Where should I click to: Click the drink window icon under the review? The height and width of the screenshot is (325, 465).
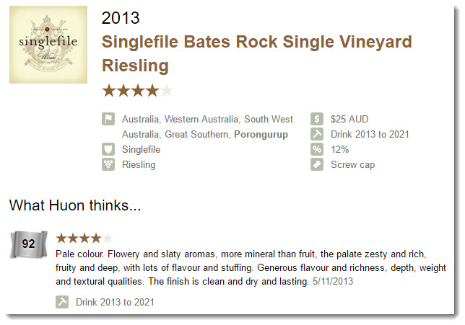tap(62, 302)
